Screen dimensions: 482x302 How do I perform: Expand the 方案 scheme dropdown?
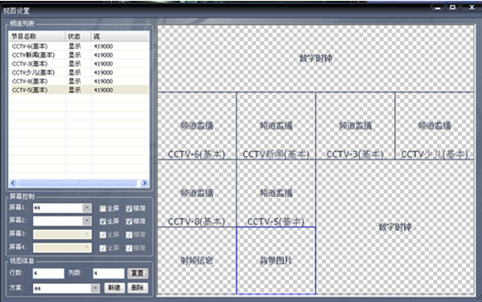click(95, 288)
